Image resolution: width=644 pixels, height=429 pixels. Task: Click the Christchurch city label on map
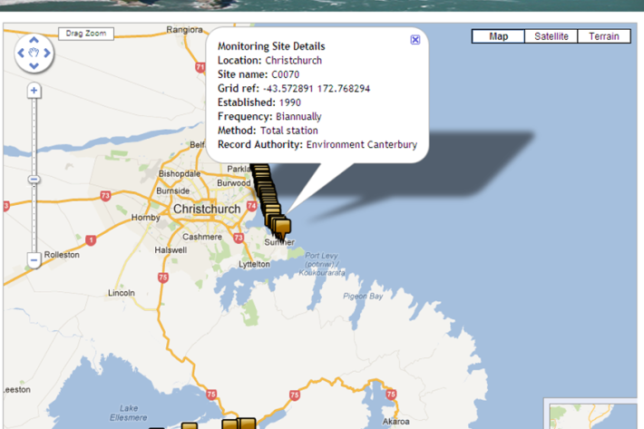(207, 209)
